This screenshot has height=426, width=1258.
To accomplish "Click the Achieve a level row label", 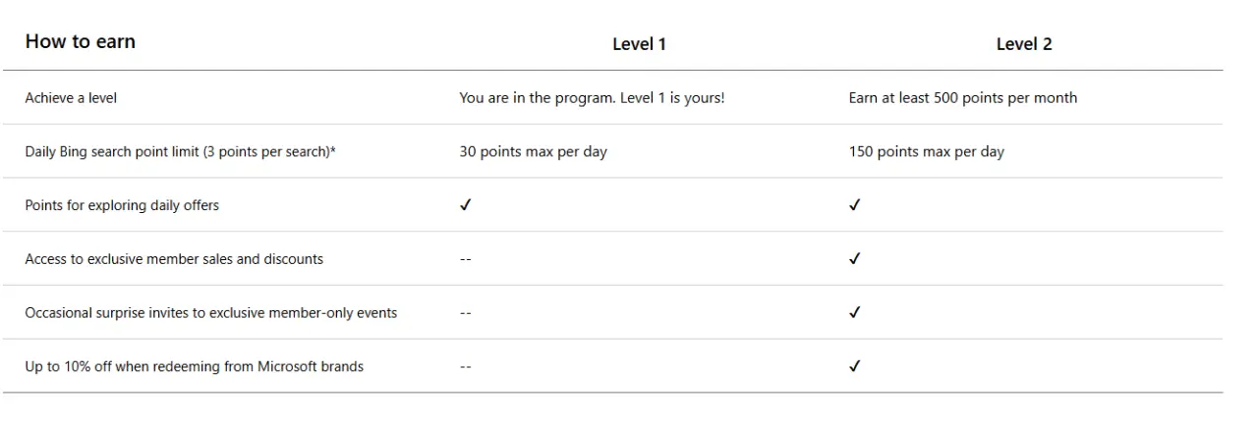I will coord(72,98).
